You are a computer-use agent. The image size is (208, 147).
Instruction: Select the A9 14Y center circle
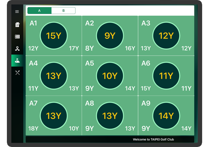(x=166, y=116)
